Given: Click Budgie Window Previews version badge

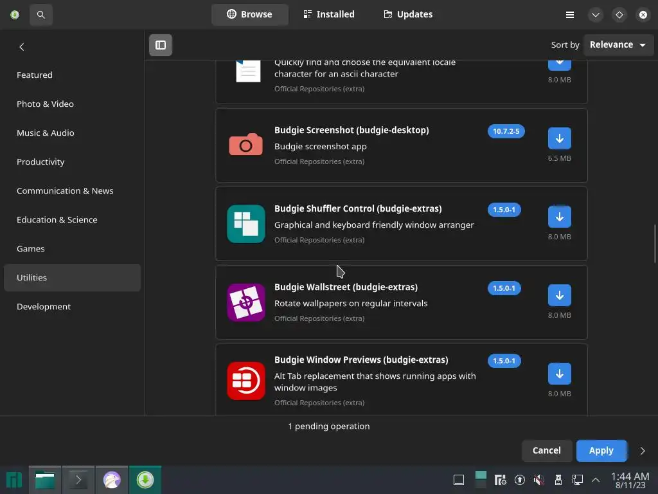Looking at the screenshot, I should 504,361.
